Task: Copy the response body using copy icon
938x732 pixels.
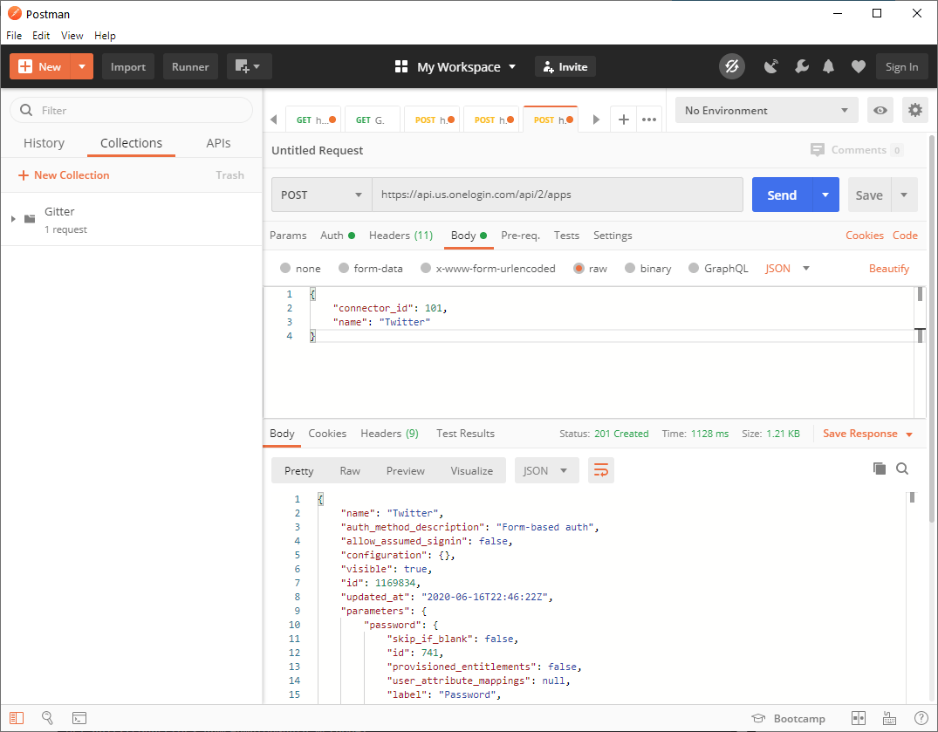Action: (x=879, y=469)
